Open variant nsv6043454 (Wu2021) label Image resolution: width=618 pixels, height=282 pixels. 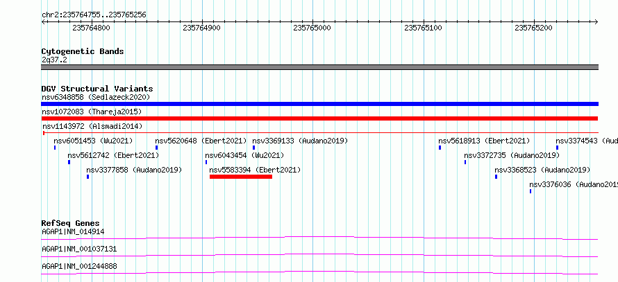coord(244,155)
